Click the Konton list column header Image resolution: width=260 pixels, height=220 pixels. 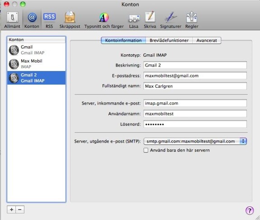pos(36,39)
